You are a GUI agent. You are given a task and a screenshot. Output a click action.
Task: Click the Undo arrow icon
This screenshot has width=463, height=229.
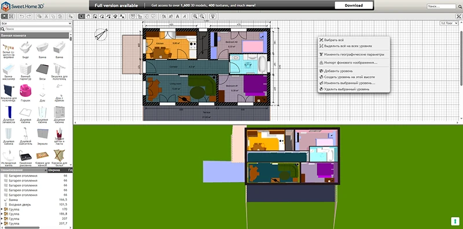point(22,16)
